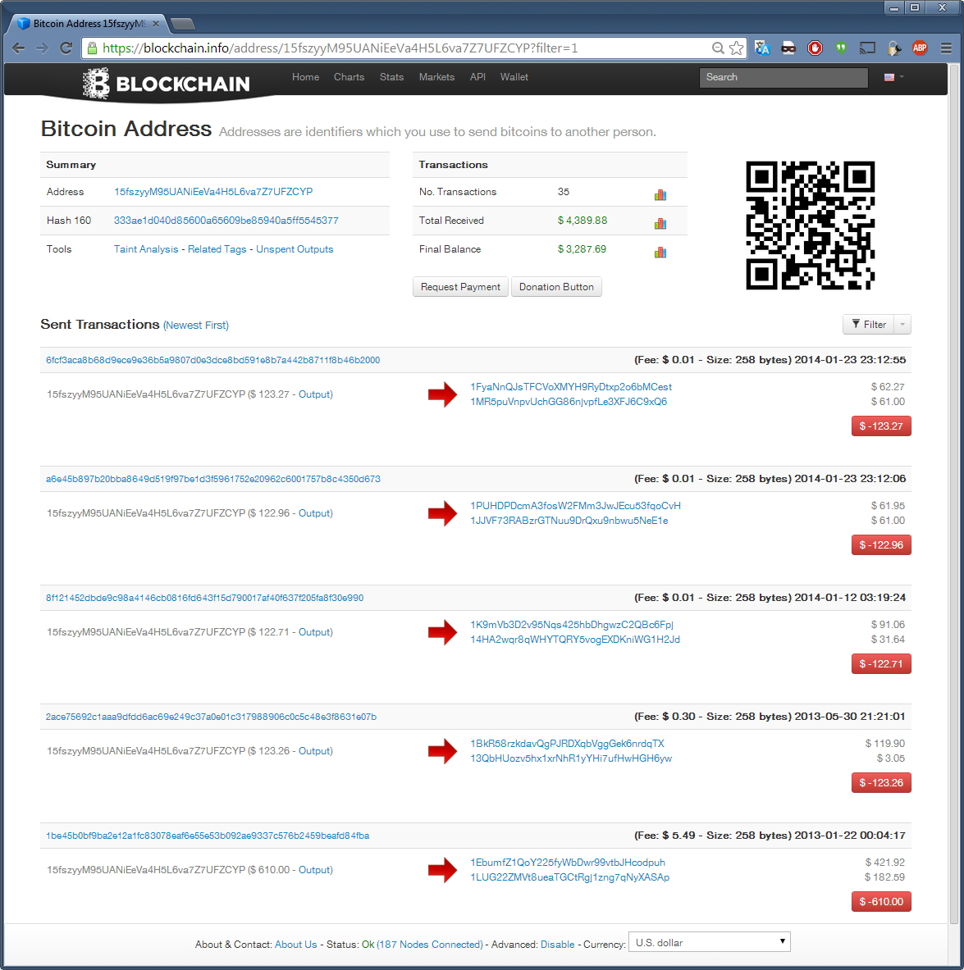Viewport: 964px width, 970px height.
Task: Open the Google Translate extension icon
Action: 762,48
